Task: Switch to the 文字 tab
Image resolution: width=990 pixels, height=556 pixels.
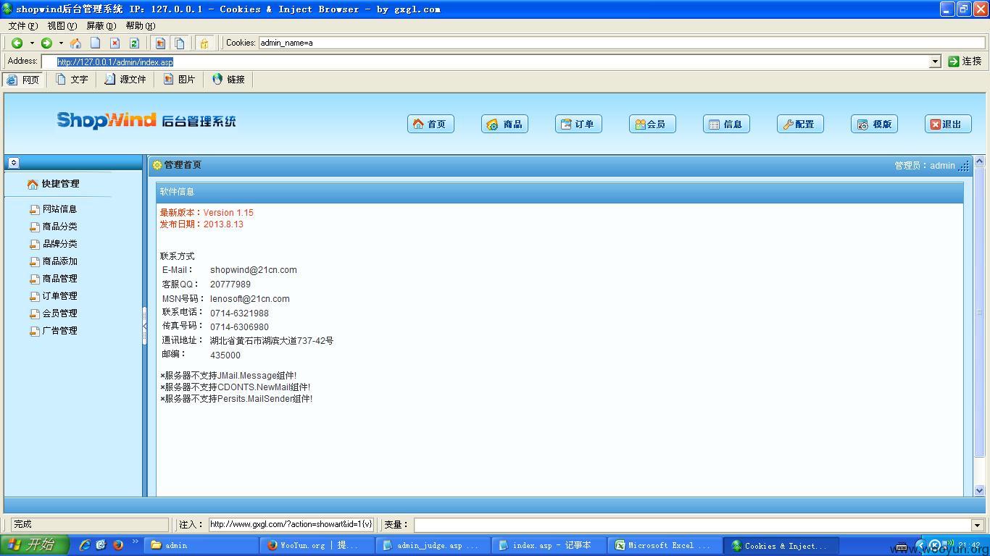Action: tap(72, 80)
